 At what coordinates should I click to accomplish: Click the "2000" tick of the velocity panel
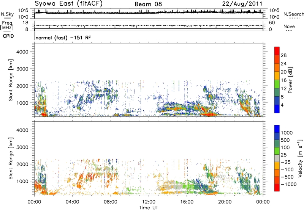coord(22,164)
